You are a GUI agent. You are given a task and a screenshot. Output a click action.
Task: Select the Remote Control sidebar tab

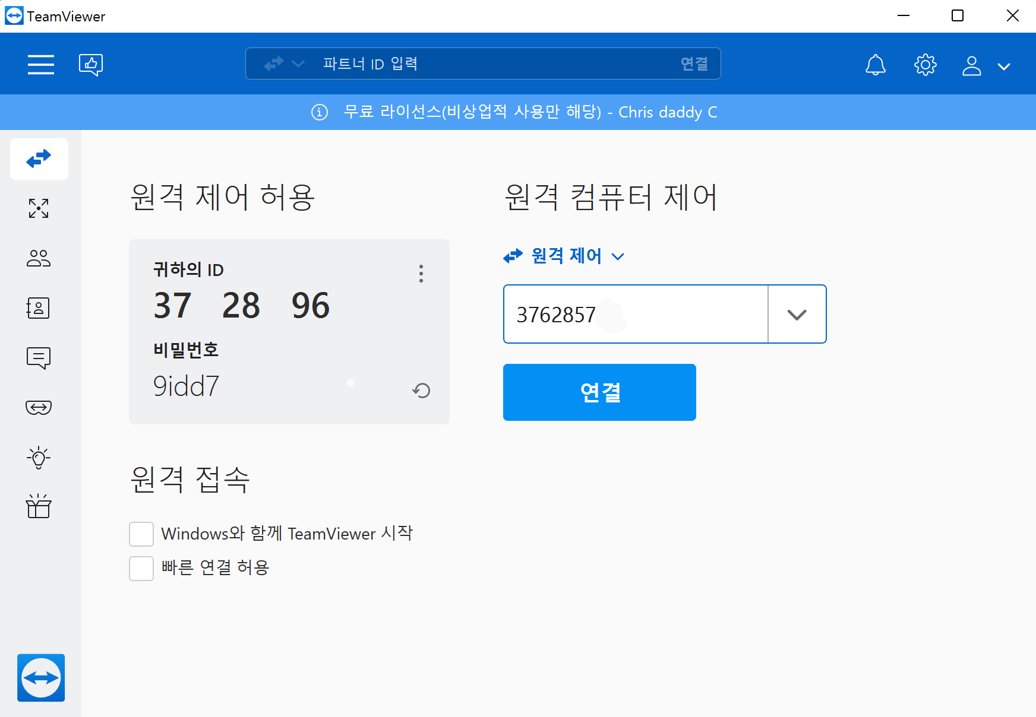(x=39, y=159)
